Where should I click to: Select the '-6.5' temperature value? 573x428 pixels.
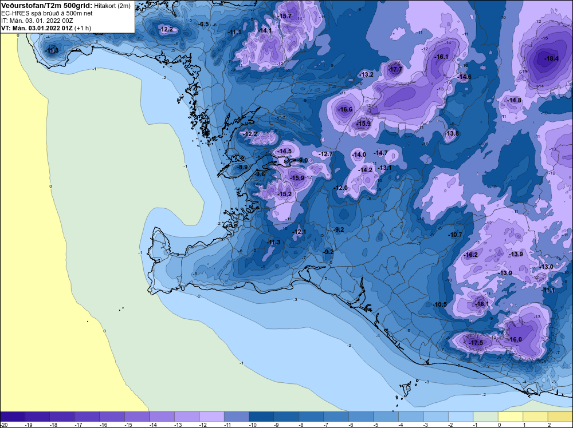(x=203, y=24)
